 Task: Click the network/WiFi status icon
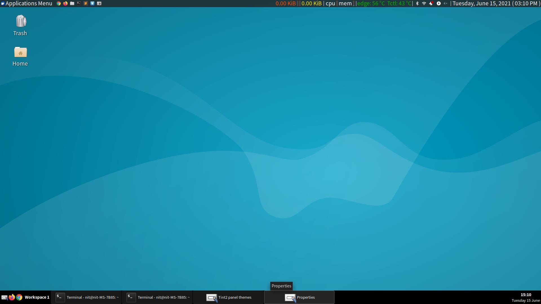[424, 3]
